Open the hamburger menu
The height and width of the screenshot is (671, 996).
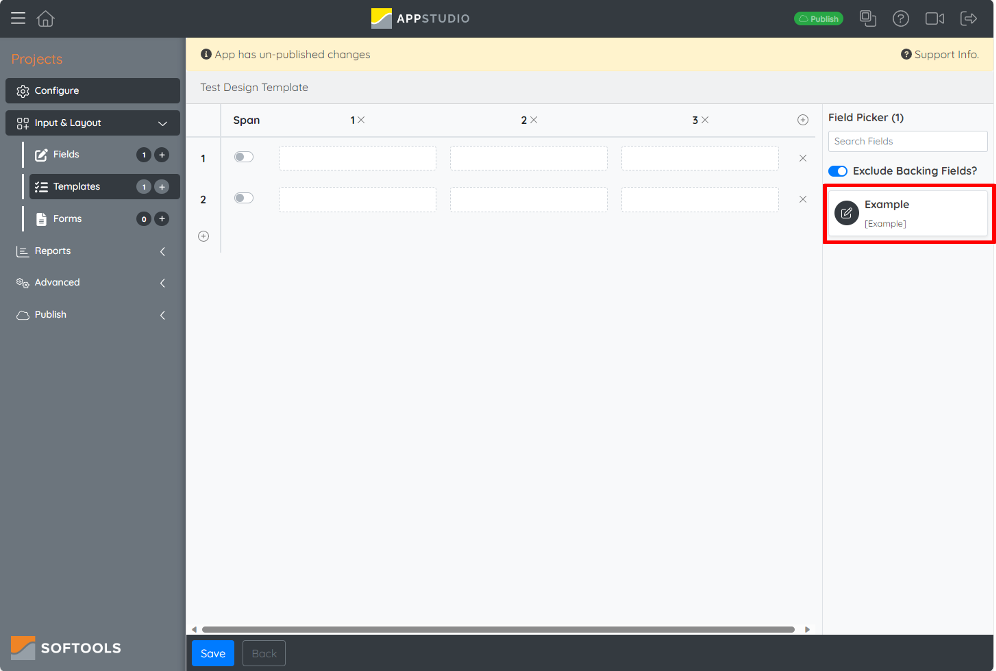click(18, 18)
